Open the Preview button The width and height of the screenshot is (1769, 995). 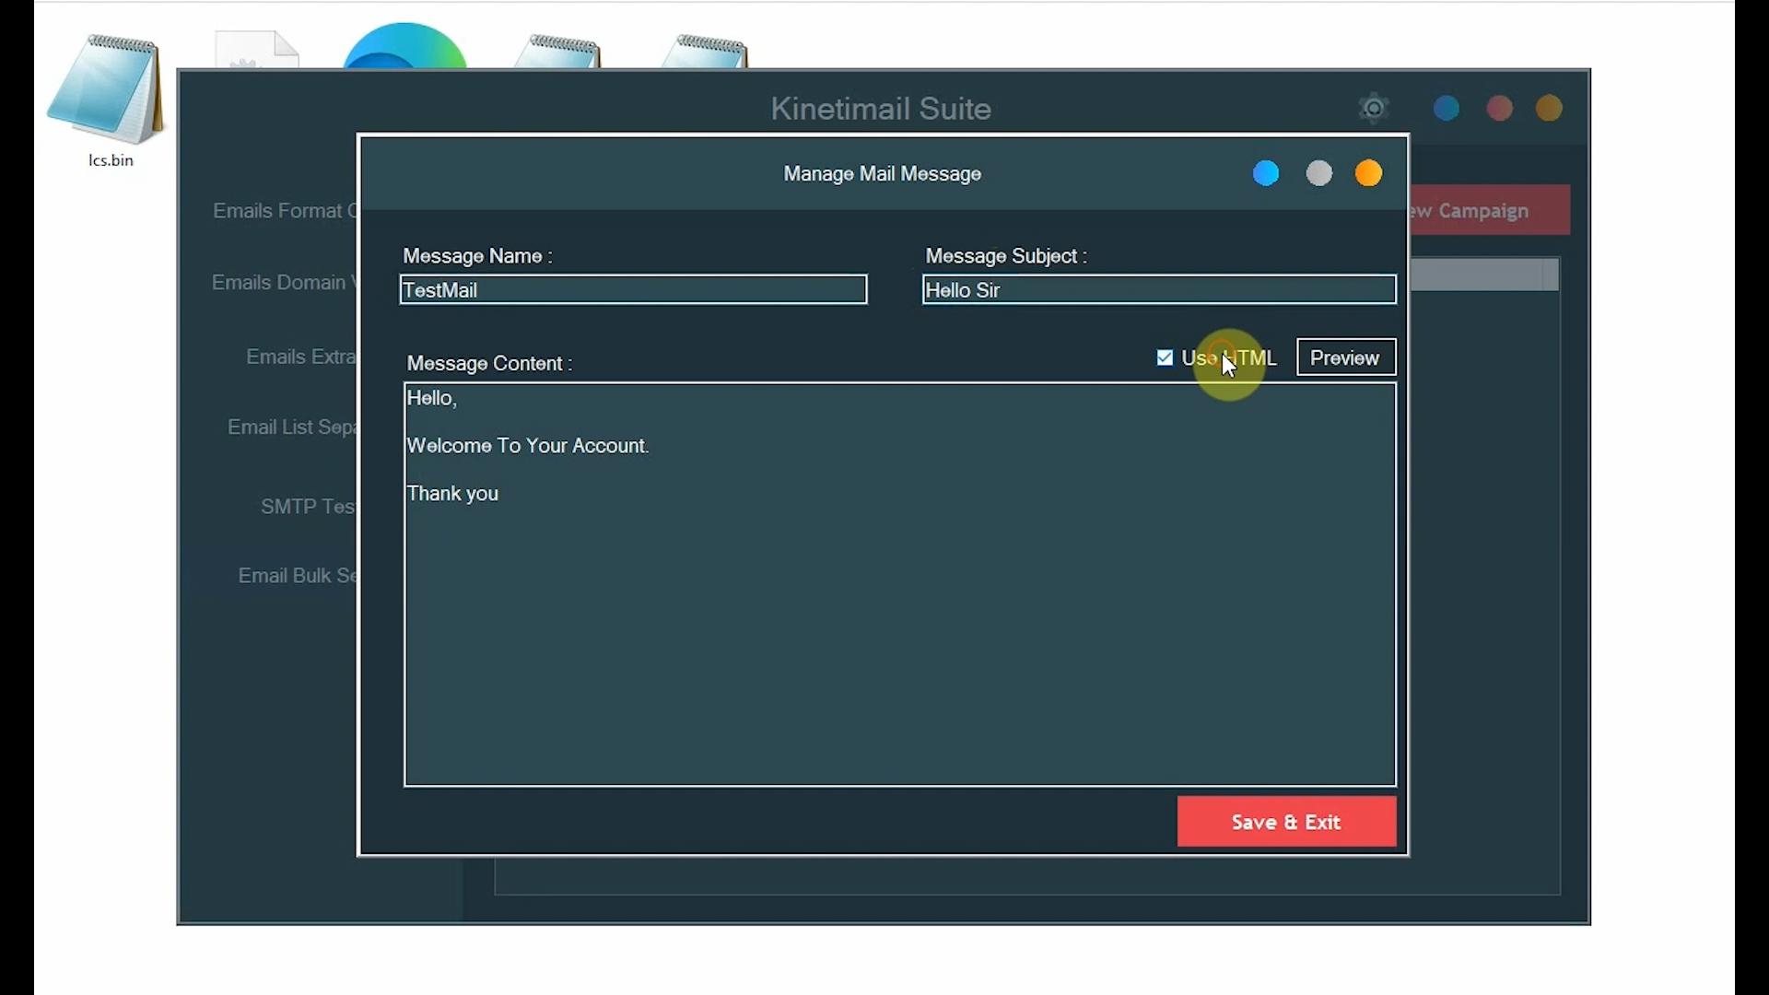(1345, 357)
